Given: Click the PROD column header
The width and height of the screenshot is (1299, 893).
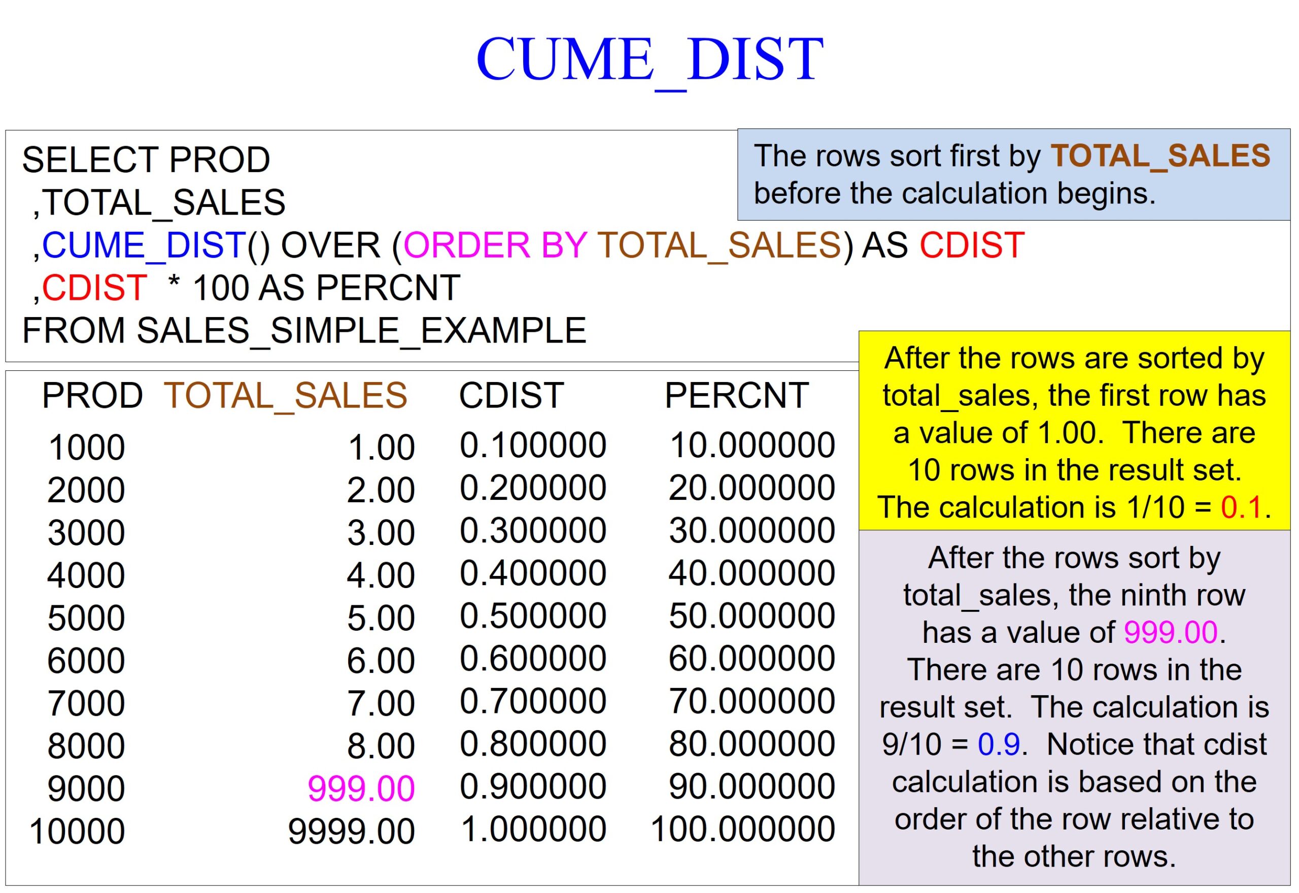Looking at the screenshot, I should 92,396.
